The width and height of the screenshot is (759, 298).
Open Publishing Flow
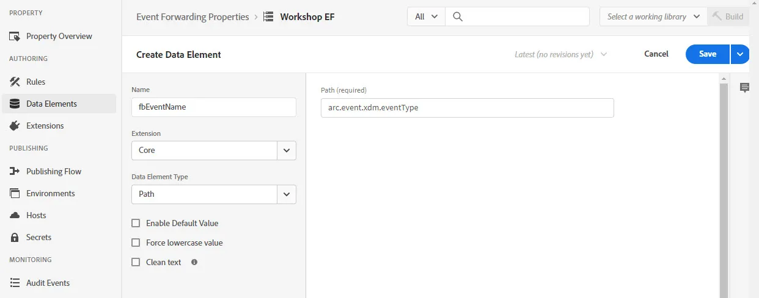pyautogui.click(x=54, y=171)
